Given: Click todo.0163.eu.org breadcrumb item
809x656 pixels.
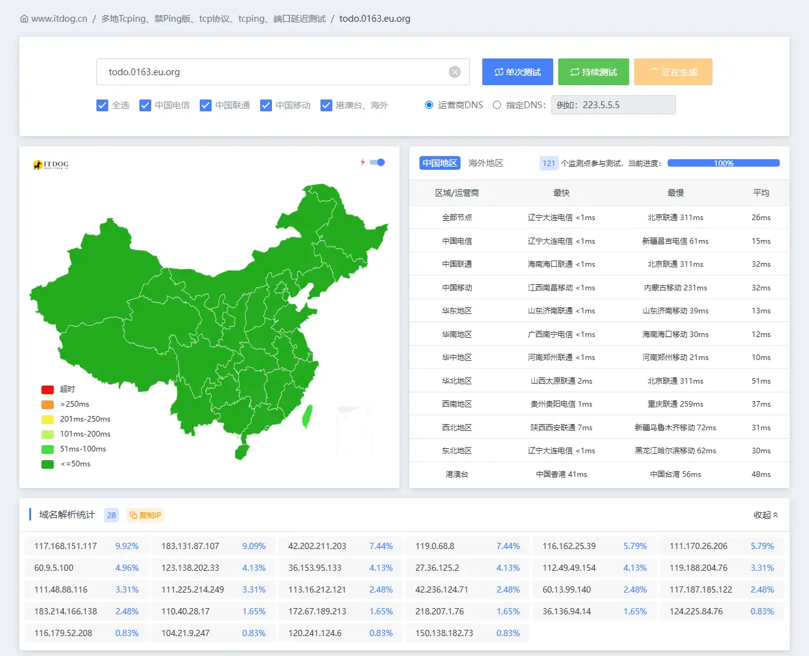Looking at the screenshot, I should (375, 19).
